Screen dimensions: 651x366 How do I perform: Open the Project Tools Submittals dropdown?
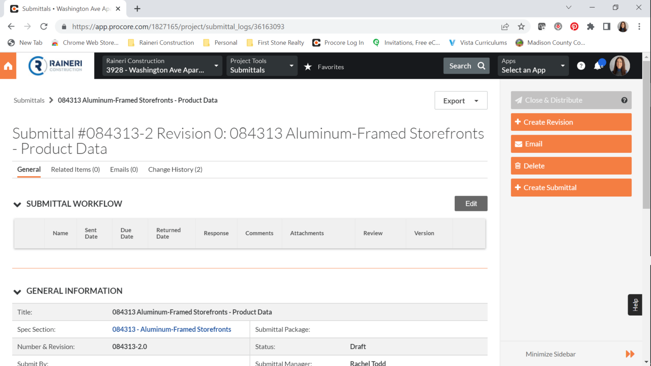pos(262,66)
